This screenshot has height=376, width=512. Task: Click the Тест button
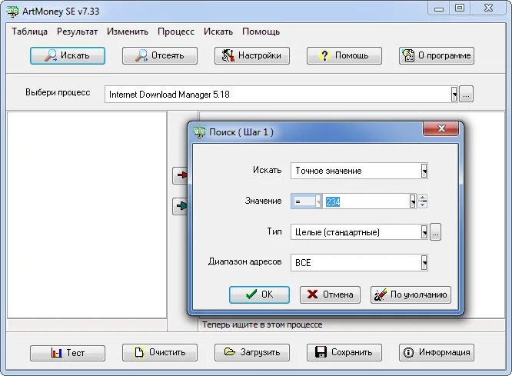click(68, 353)
